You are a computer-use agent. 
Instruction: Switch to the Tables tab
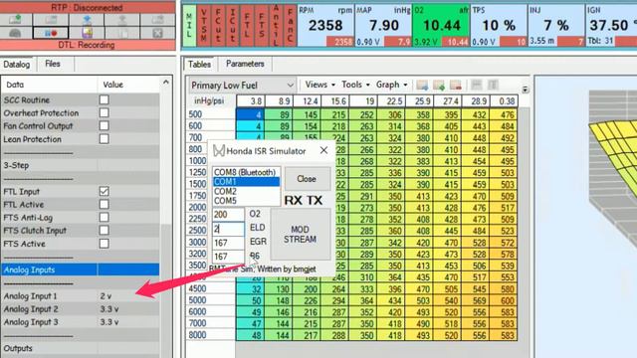pos(199,64)
